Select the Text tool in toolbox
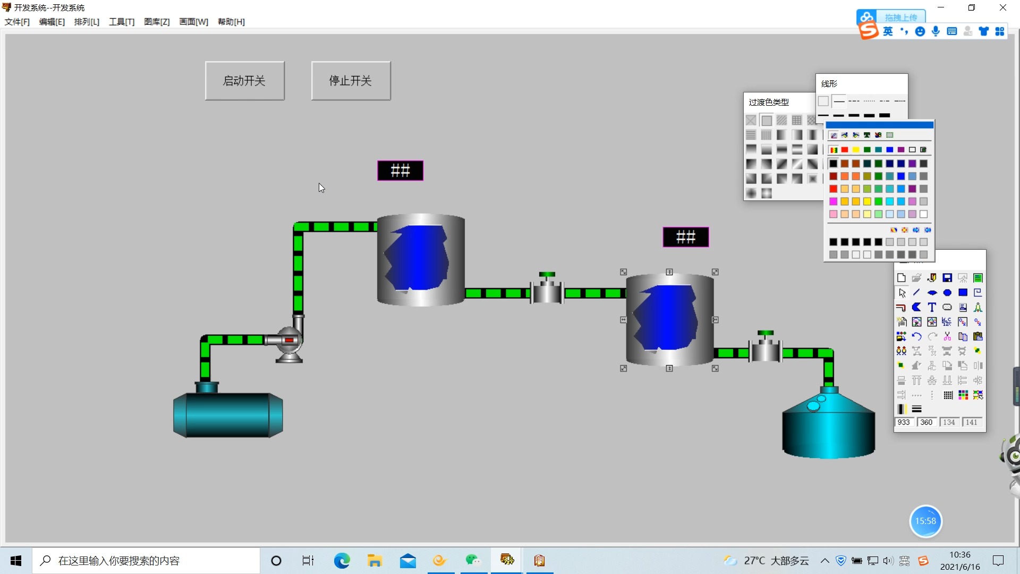The width and height of the screenshot is (1020, 574). [932, 307]
